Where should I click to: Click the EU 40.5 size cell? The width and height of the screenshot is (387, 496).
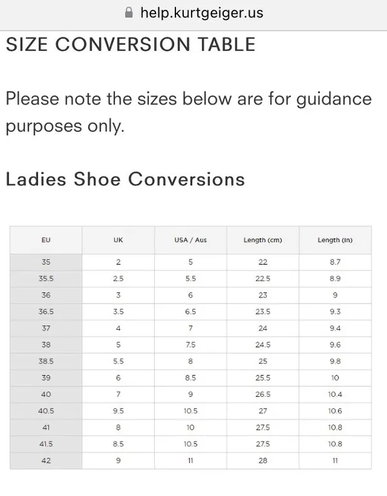(x=46, y=411)
